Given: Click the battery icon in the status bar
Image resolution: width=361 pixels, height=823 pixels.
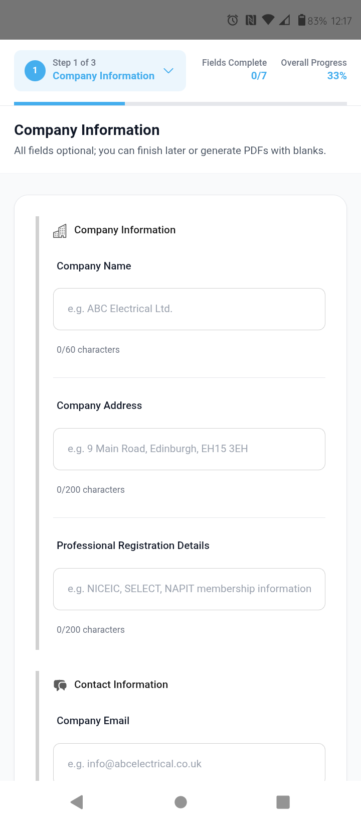Looking at the screenshot, I should tap(302, 20).
